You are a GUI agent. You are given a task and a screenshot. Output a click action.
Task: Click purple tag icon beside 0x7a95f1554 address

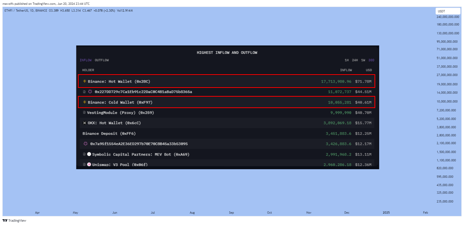click(x=85, y=144)
